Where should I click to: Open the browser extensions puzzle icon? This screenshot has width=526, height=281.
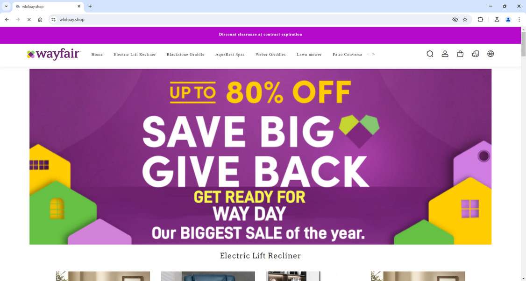(x=480, y=20)
